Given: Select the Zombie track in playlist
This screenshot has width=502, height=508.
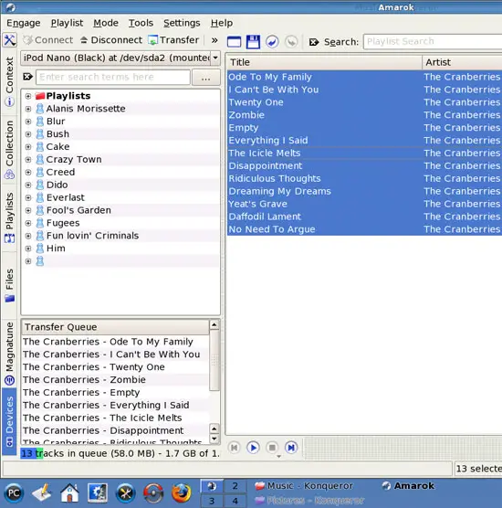Looking at the screenshot, I should click(364, 115).
